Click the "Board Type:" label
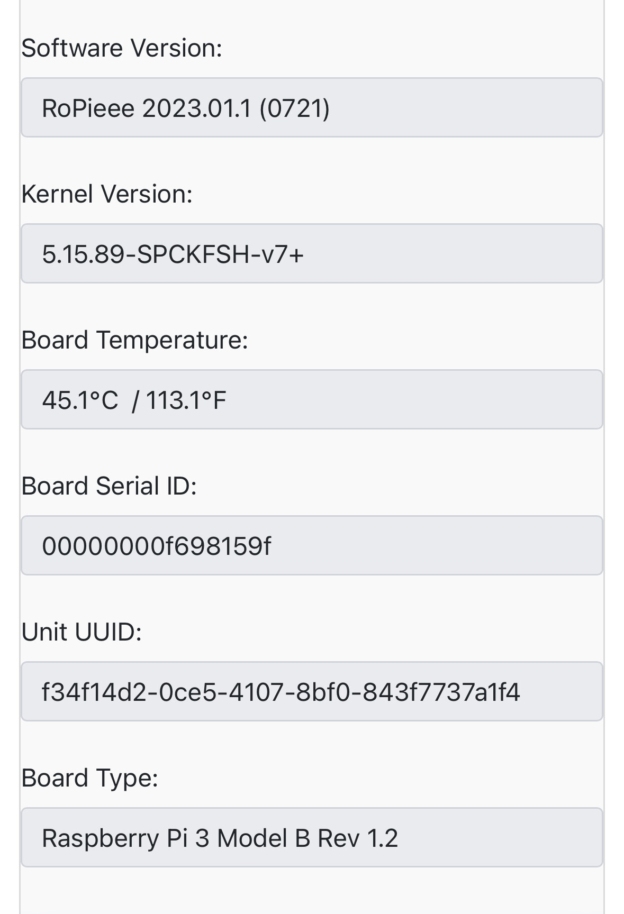Screen dimensions: 624x914 [x=90, y=778]
